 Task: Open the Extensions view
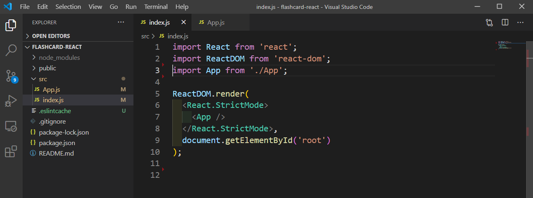pyautogui.click(x=11, y=152)
